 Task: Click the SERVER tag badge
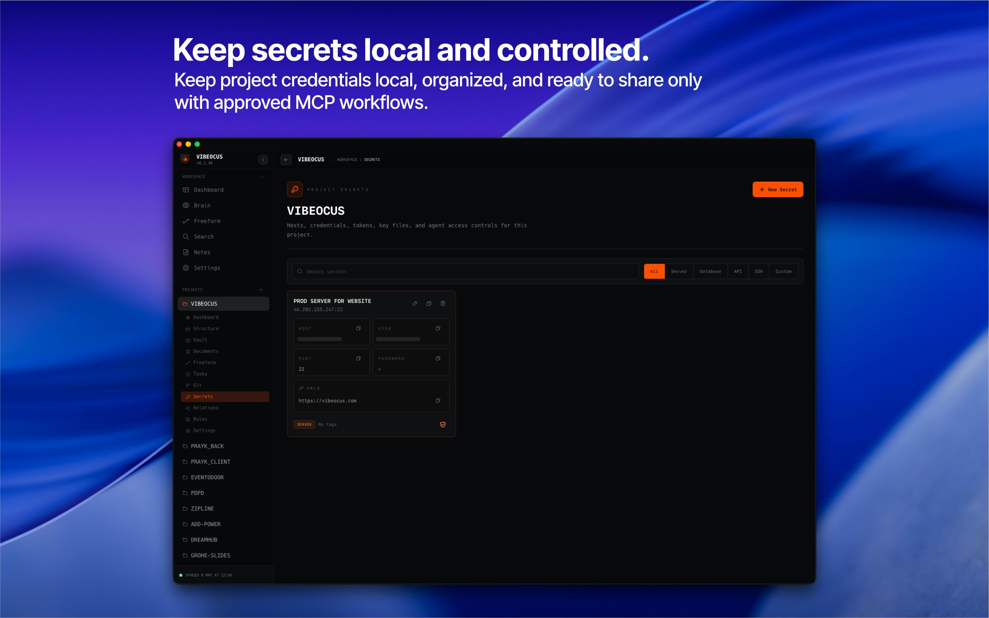click(304, 424)
